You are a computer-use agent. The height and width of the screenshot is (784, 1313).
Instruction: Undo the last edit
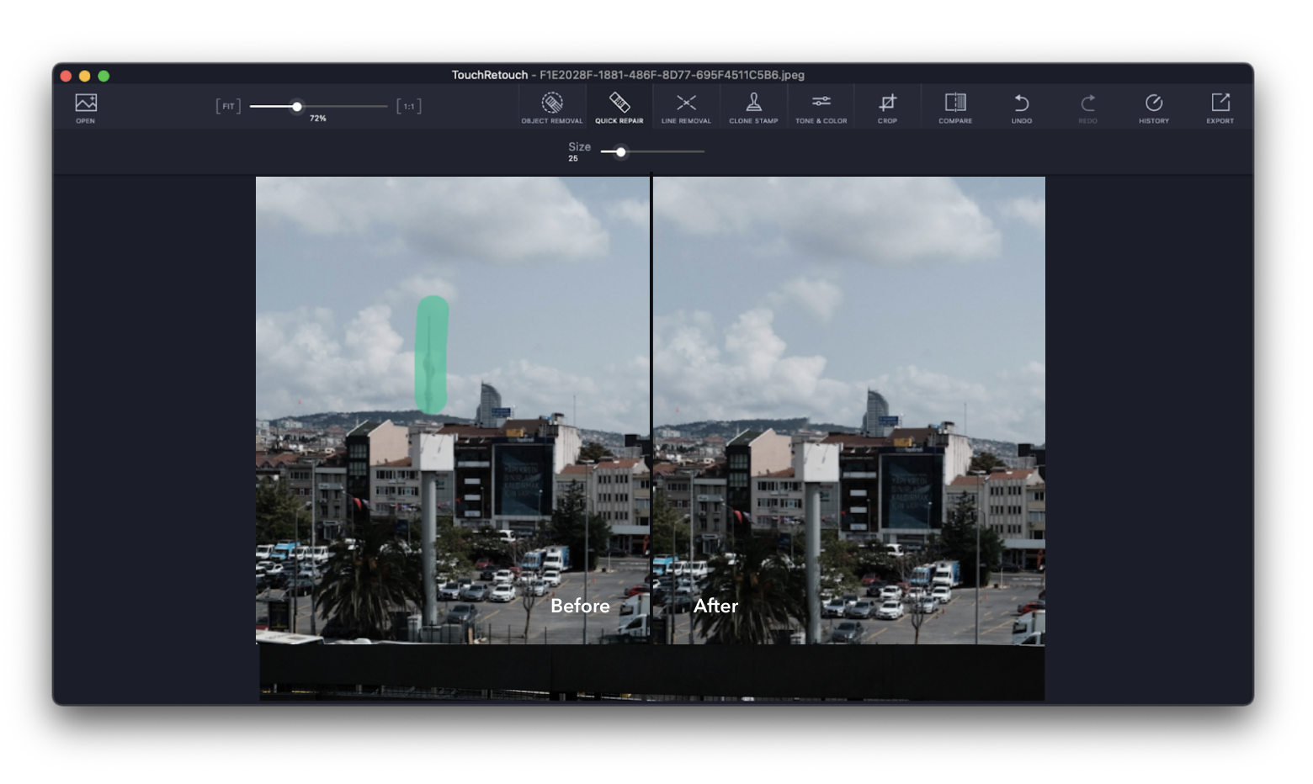point(1022,108)
